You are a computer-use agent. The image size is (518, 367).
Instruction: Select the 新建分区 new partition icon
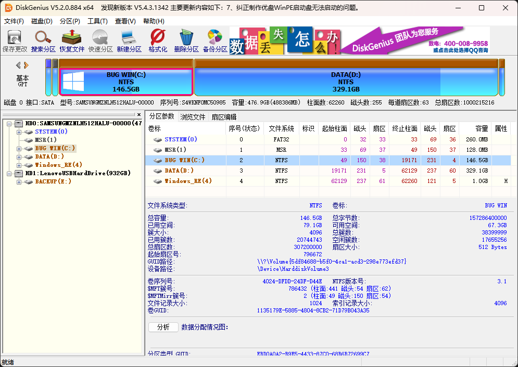[129, 41]
